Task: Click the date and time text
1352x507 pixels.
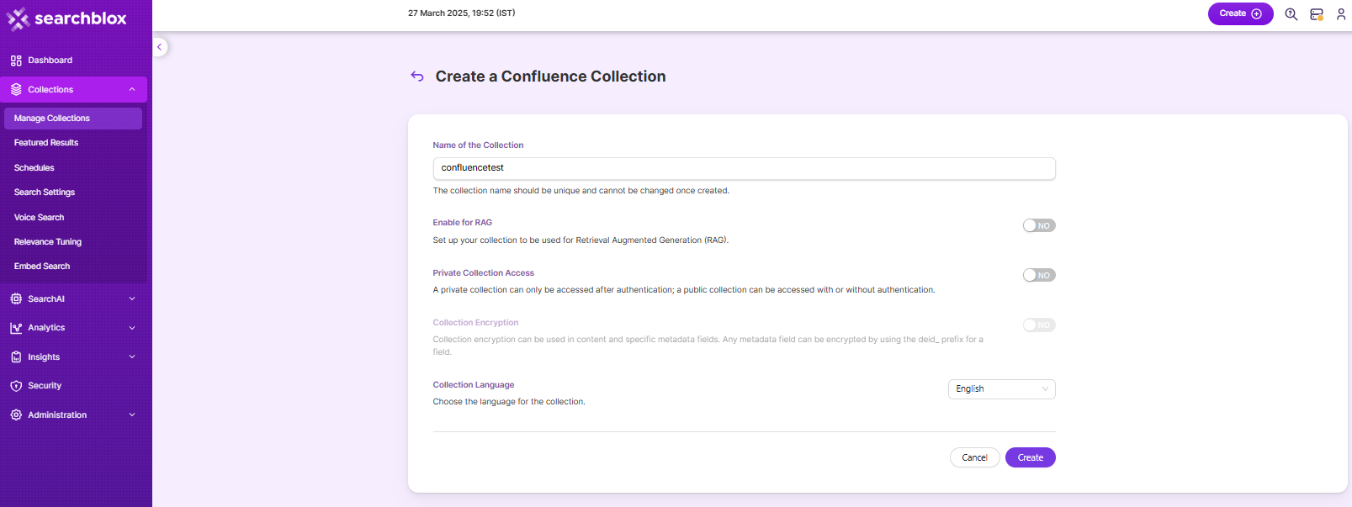Action: point(462,13)
